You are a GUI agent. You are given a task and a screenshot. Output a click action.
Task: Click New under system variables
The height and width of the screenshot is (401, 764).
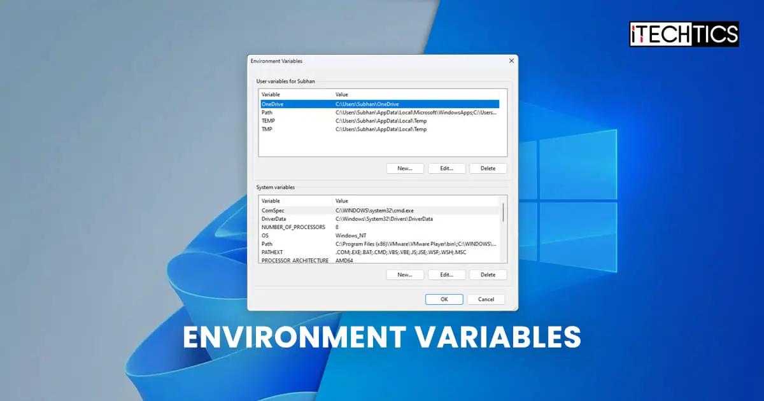(x=405, y=274)
